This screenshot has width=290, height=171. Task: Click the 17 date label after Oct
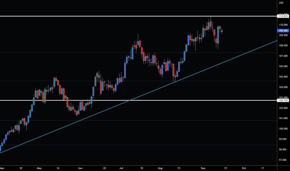[x=263, y=168]
